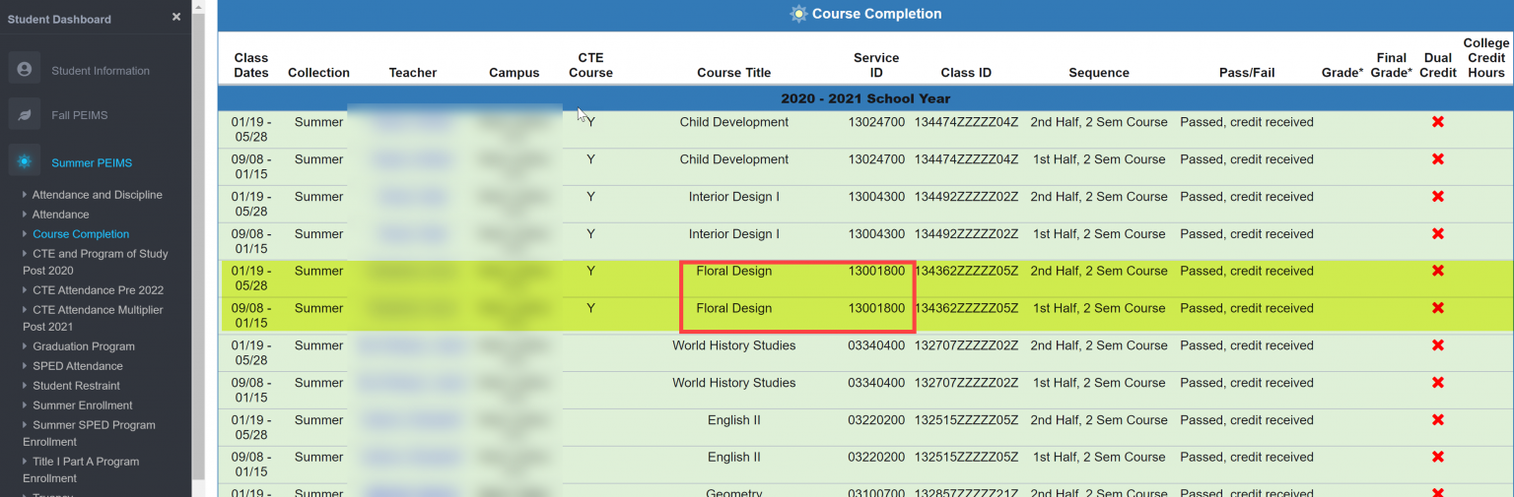Open Student Information section
Image resolution: width=1514 pixels, height=497 pixels.
(x=101, y=71)
